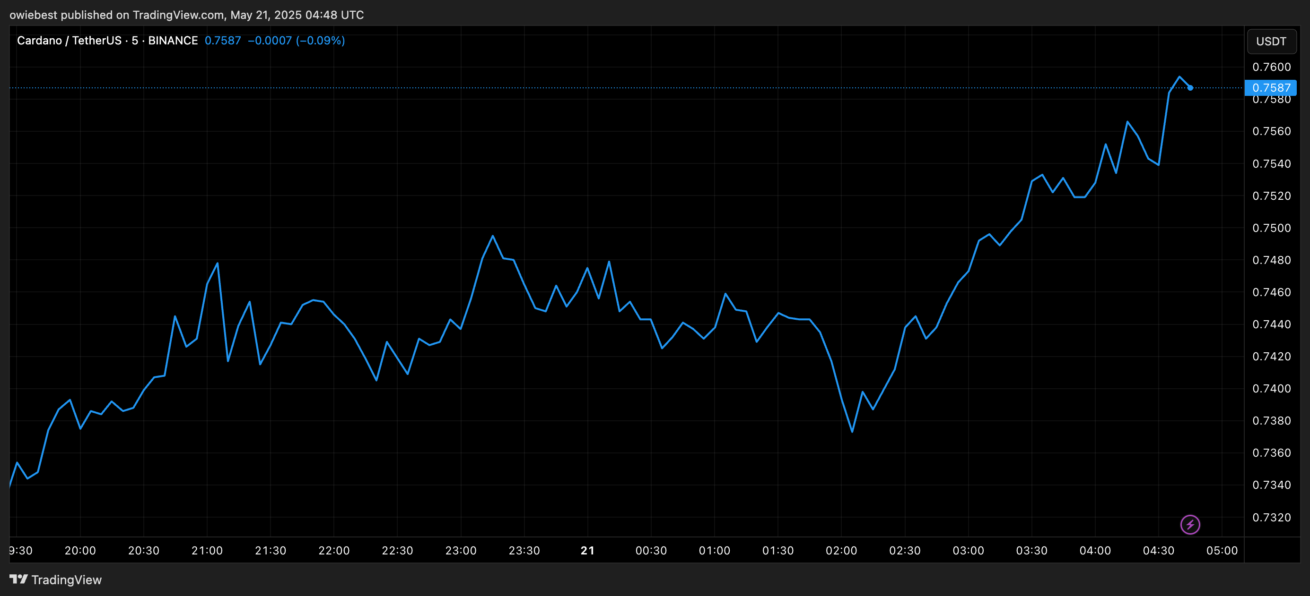Click the bold 21 date marker
The image size is (1310, 596).
[x=587, y=550]
